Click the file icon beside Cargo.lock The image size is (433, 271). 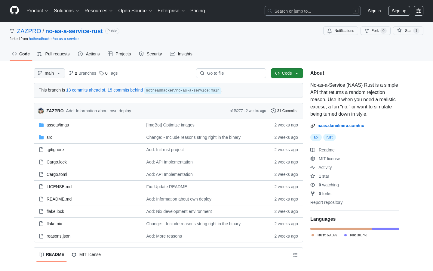(41, 162)
